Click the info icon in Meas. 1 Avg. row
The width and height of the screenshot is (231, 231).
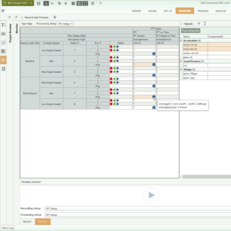click(x=154, y=54)
